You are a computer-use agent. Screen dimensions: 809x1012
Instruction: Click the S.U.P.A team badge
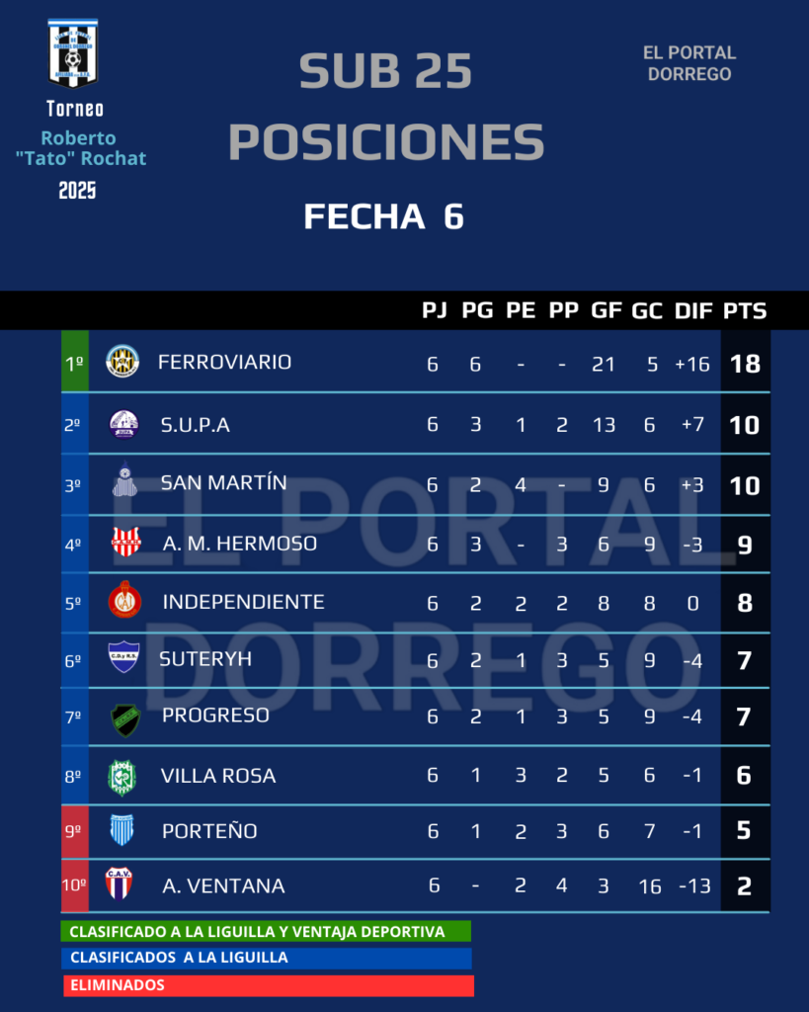coord(123,425)
